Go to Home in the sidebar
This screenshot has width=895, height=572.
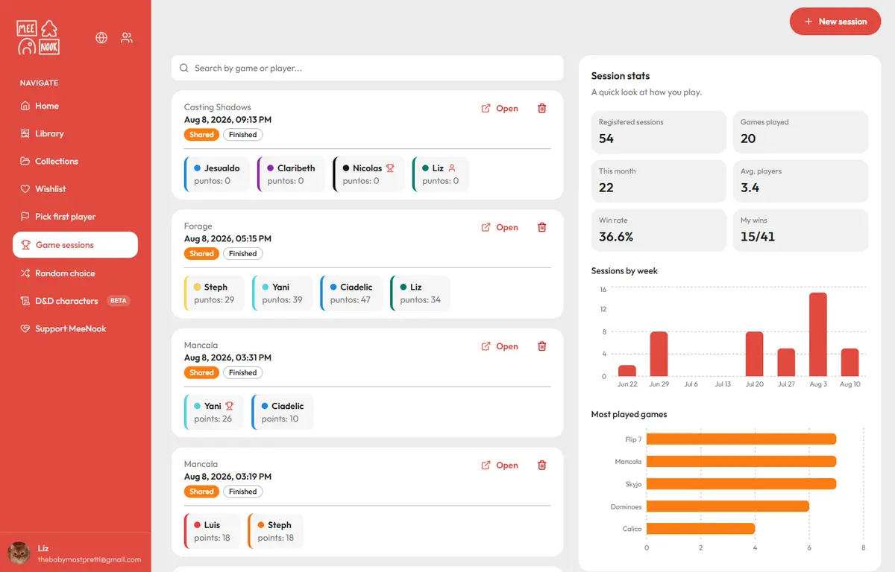75,106
